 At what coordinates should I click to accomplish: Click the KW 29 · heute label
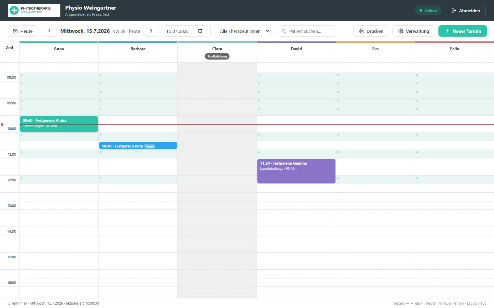[x=126, y=31]
